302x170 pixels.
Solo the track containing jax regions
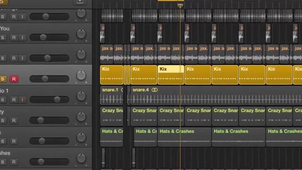2,59
